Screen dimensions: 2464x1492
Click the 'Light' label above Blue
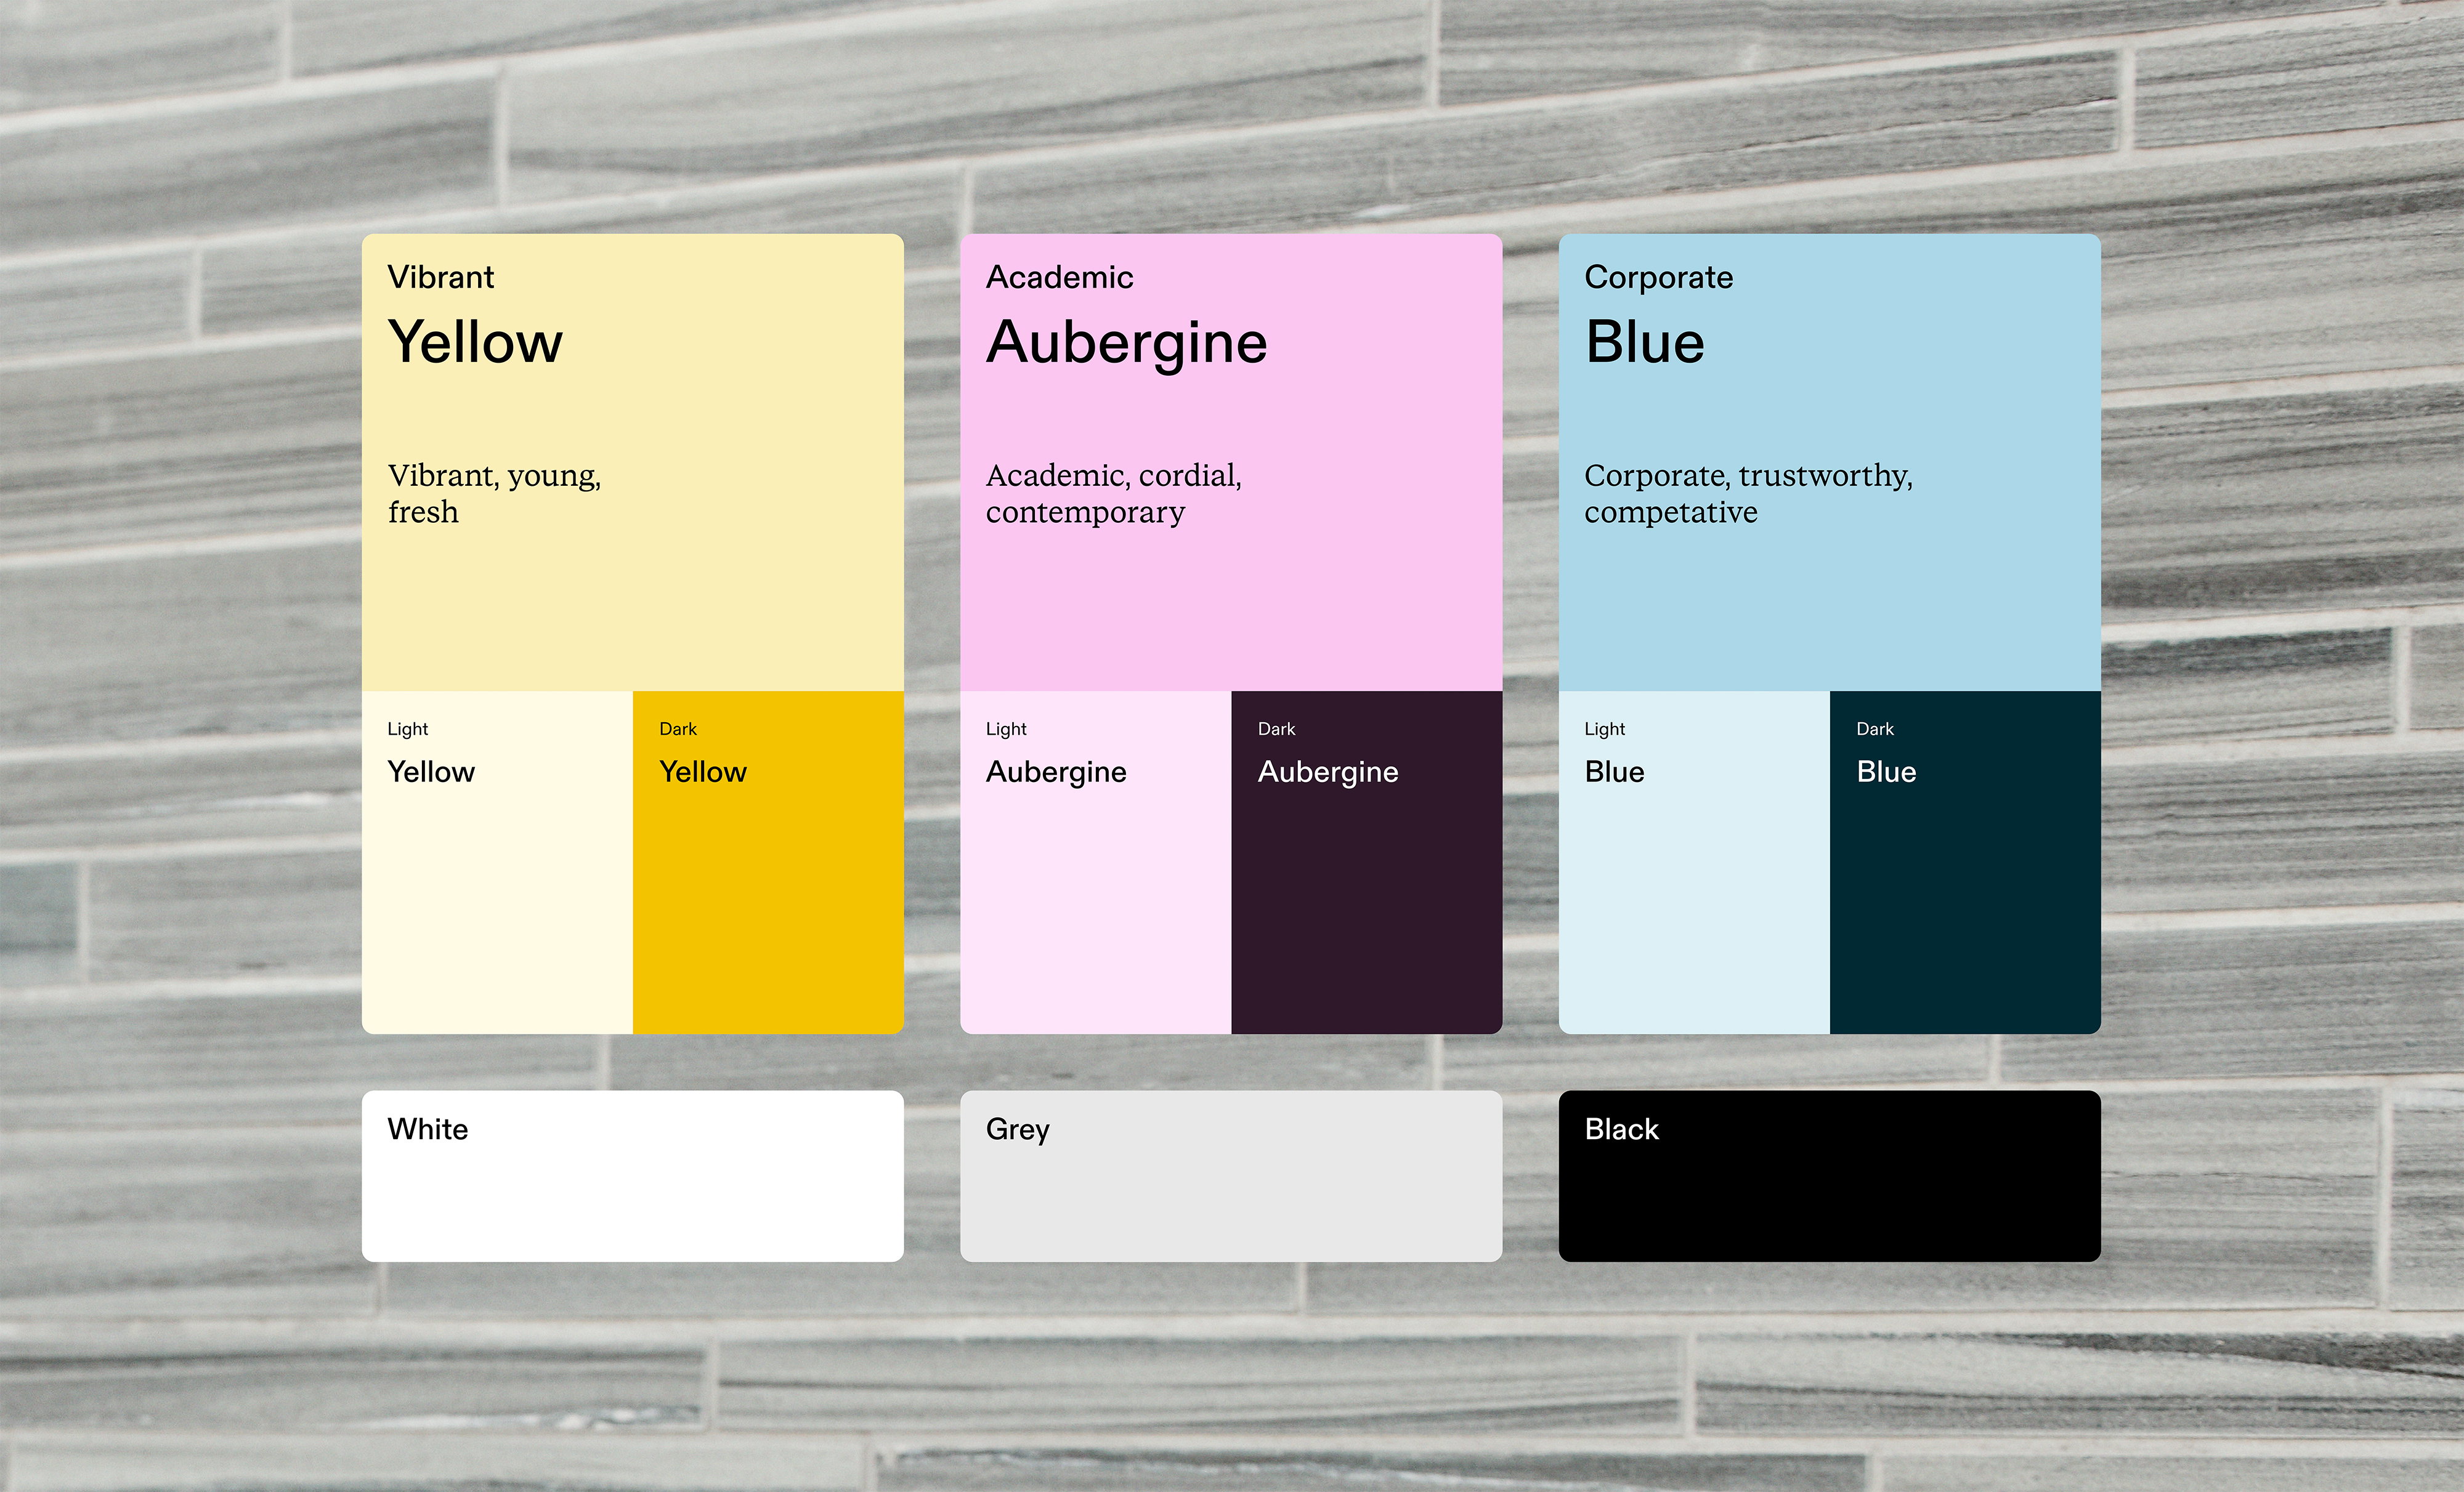pyautogui.click(x=1604, y=730)
